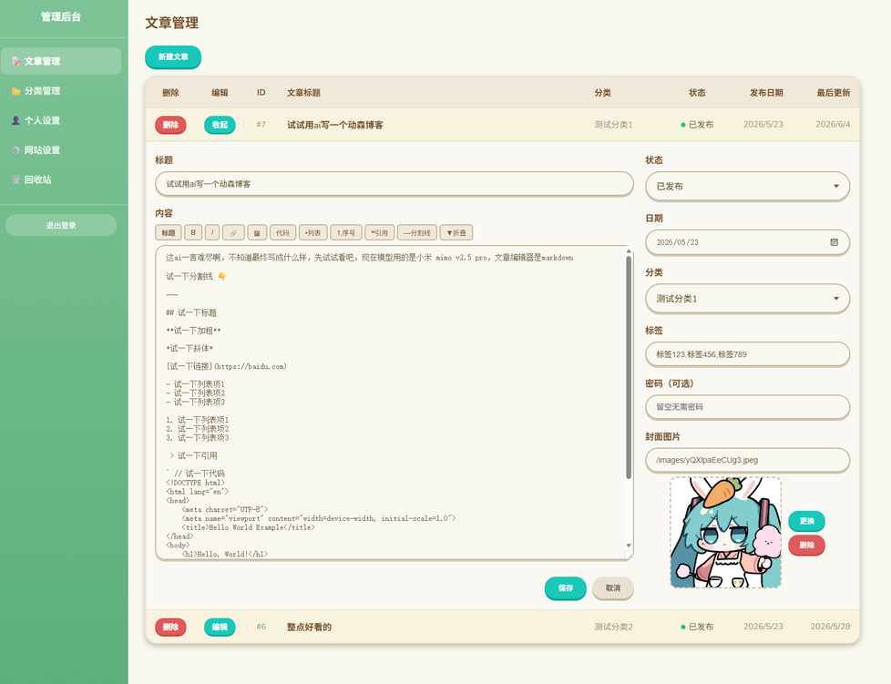Apply bold with the B toolbar button
The width and height of the screenshot is (891, 684).
[x=193, y=232]
